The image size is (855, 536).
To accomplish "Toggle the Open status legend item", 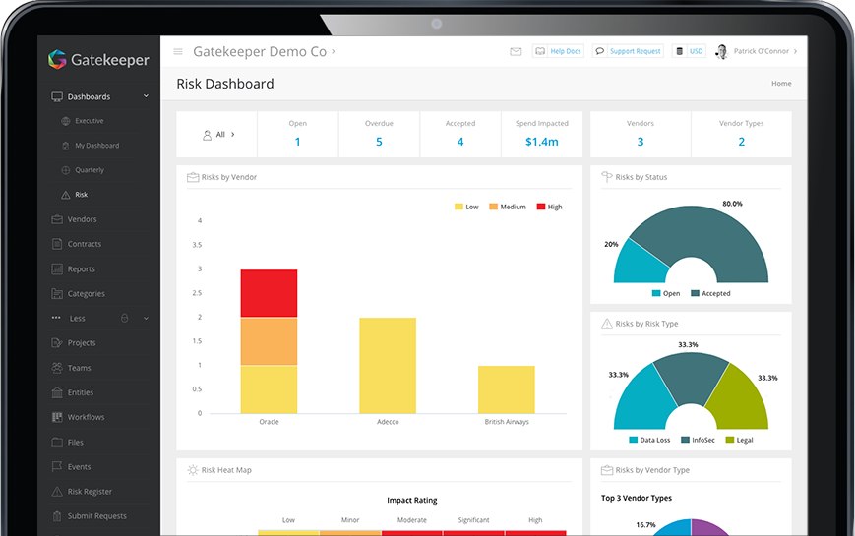I will (x=665, y=293).
